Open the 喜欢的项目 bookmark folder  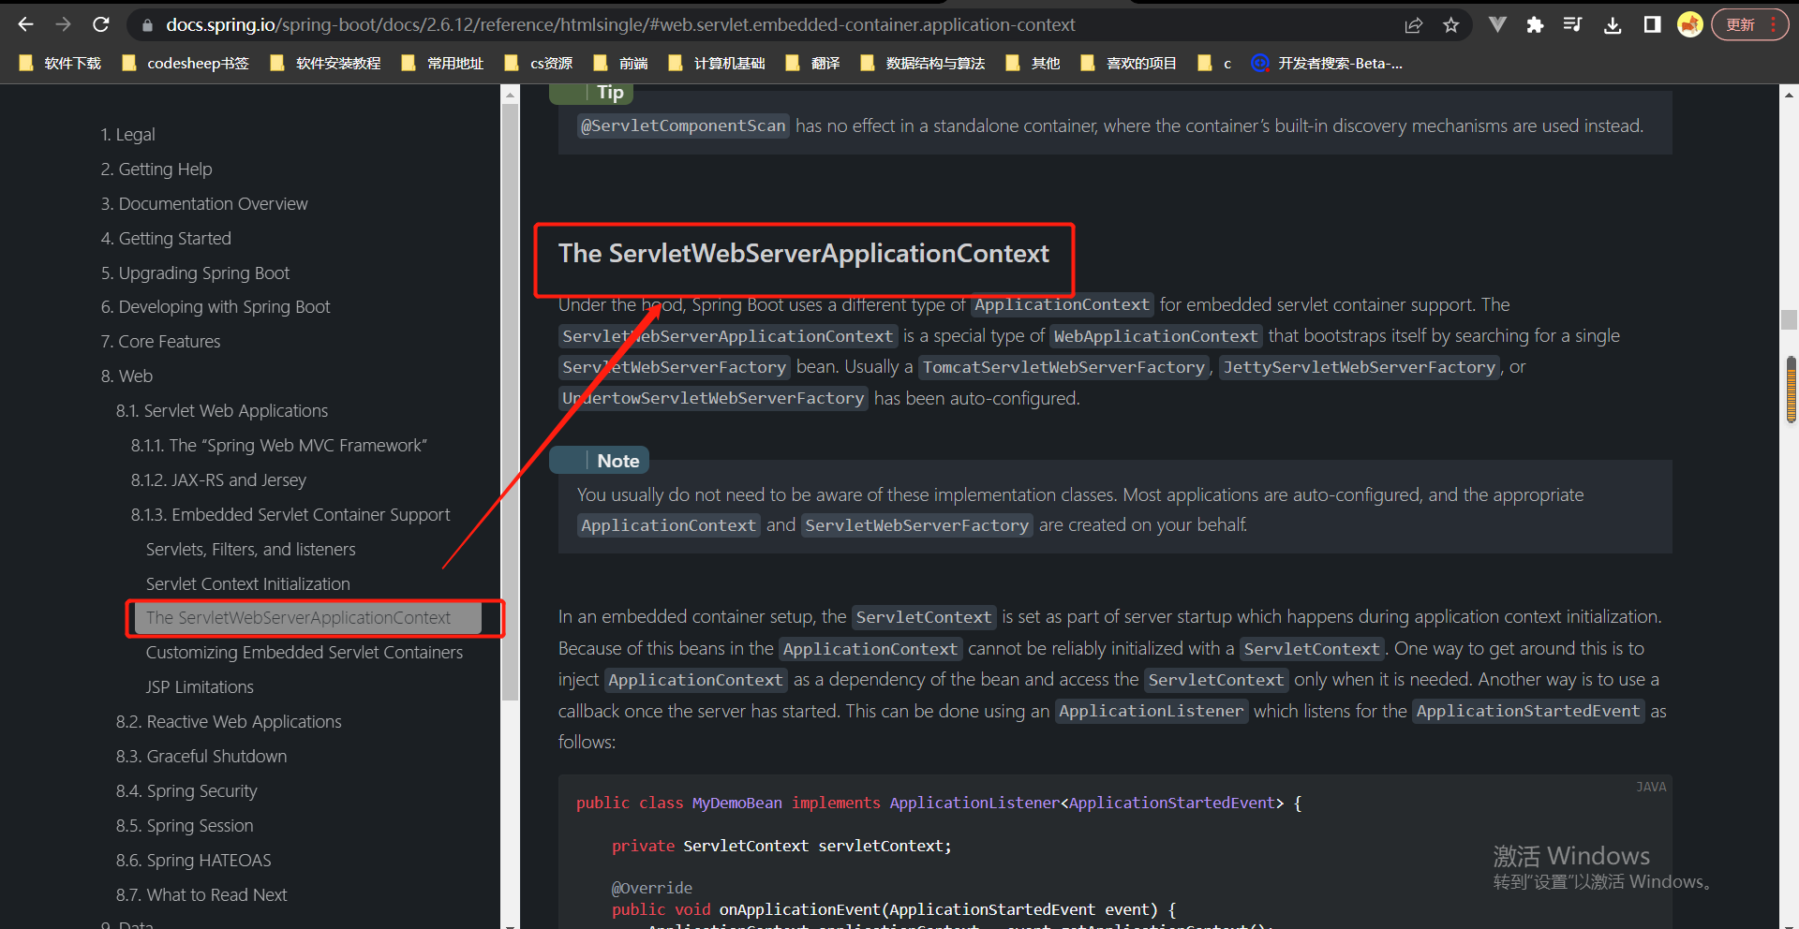tap(1129, 63)
